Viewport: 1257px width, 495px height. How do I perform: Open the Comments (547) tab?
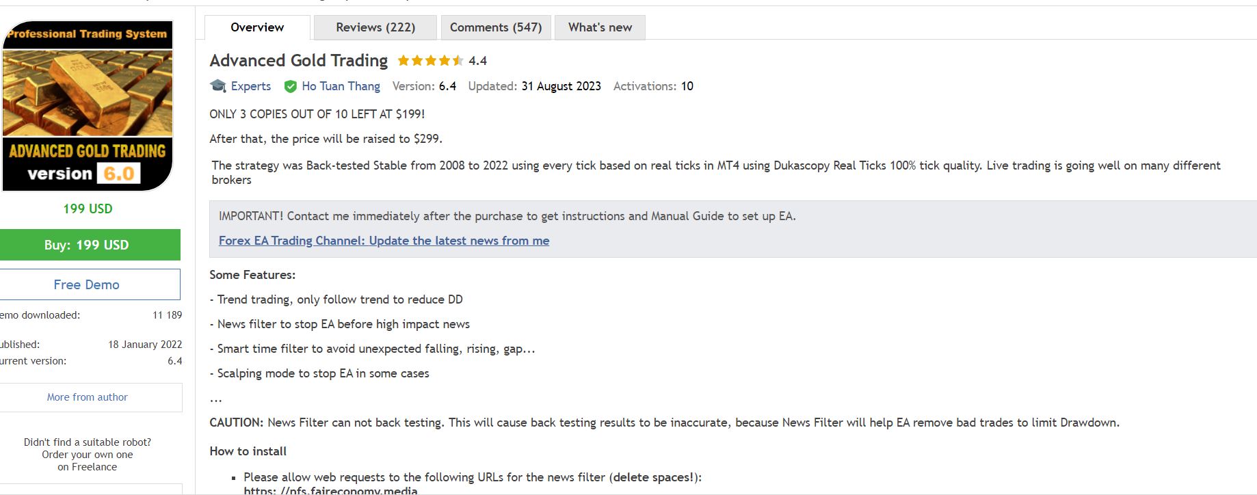[x=496, y=27]
